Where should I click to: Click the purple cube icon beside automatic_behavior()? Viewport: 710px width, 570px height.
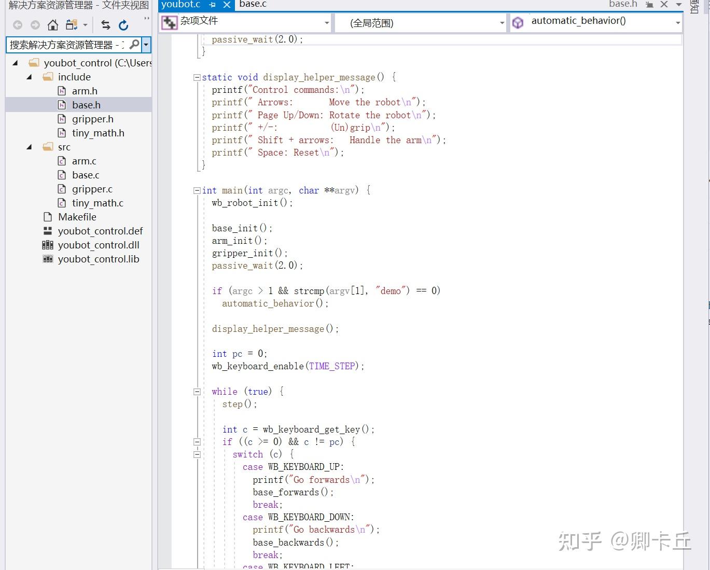pos(518,22)
